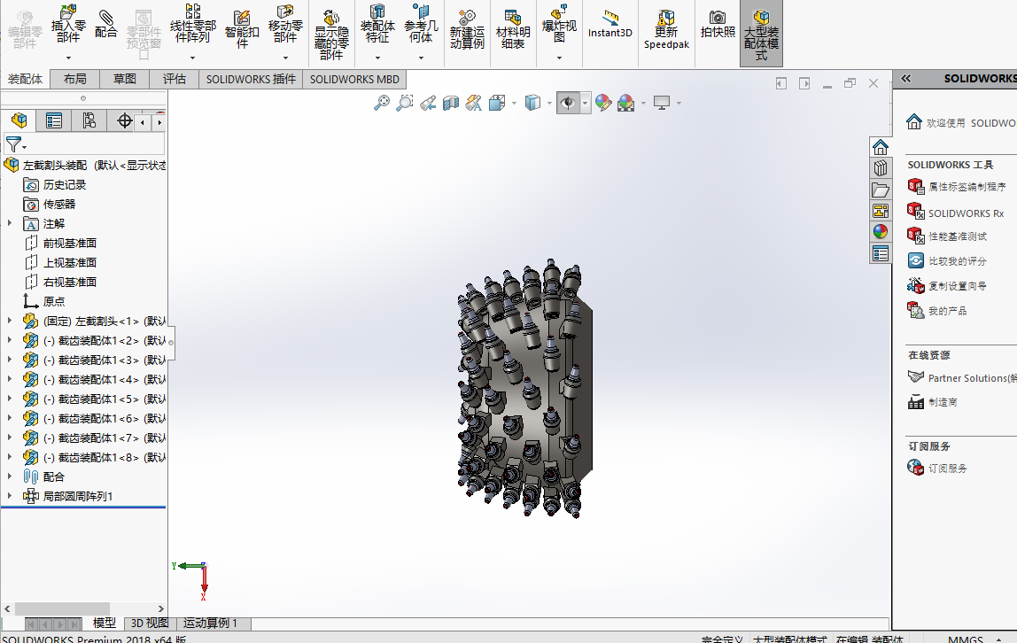Expand 配合 (Mates) tree folder
The image size is (1017, 643).
pos(9,476)
